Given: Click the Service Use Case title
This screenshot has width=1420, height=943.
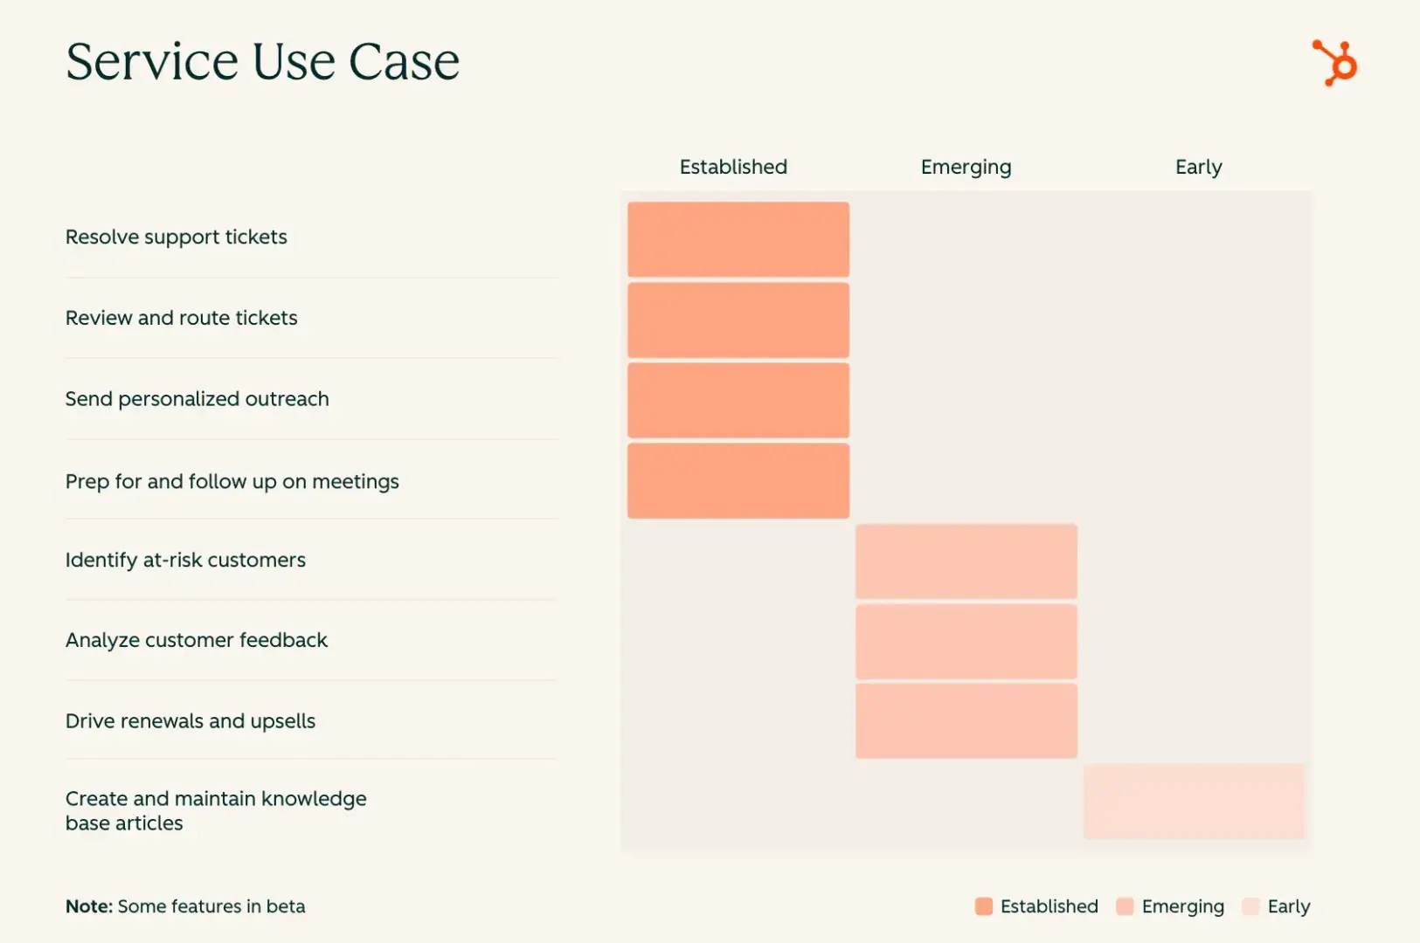Looking at the screenshot, I should point(263,62).
